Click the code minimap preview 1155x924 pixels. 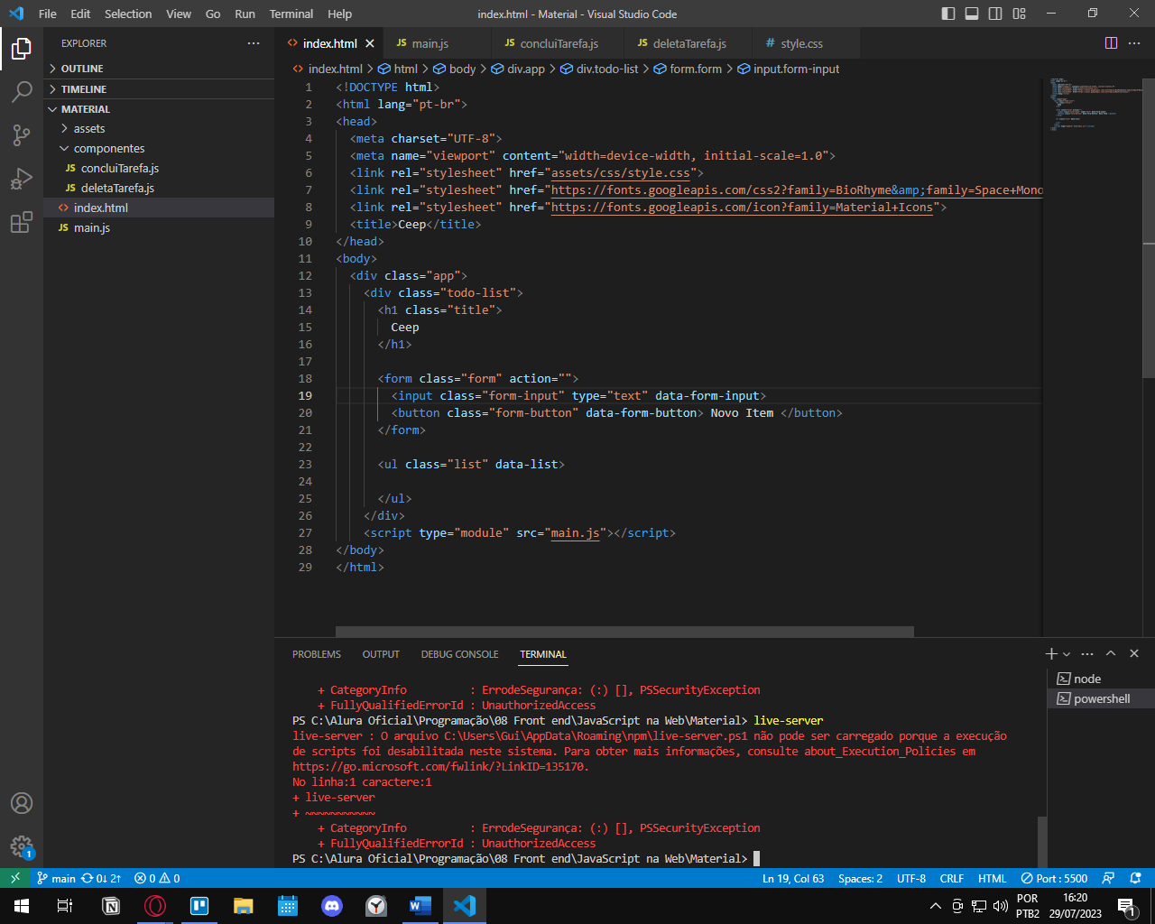[x=1091, y=104]
